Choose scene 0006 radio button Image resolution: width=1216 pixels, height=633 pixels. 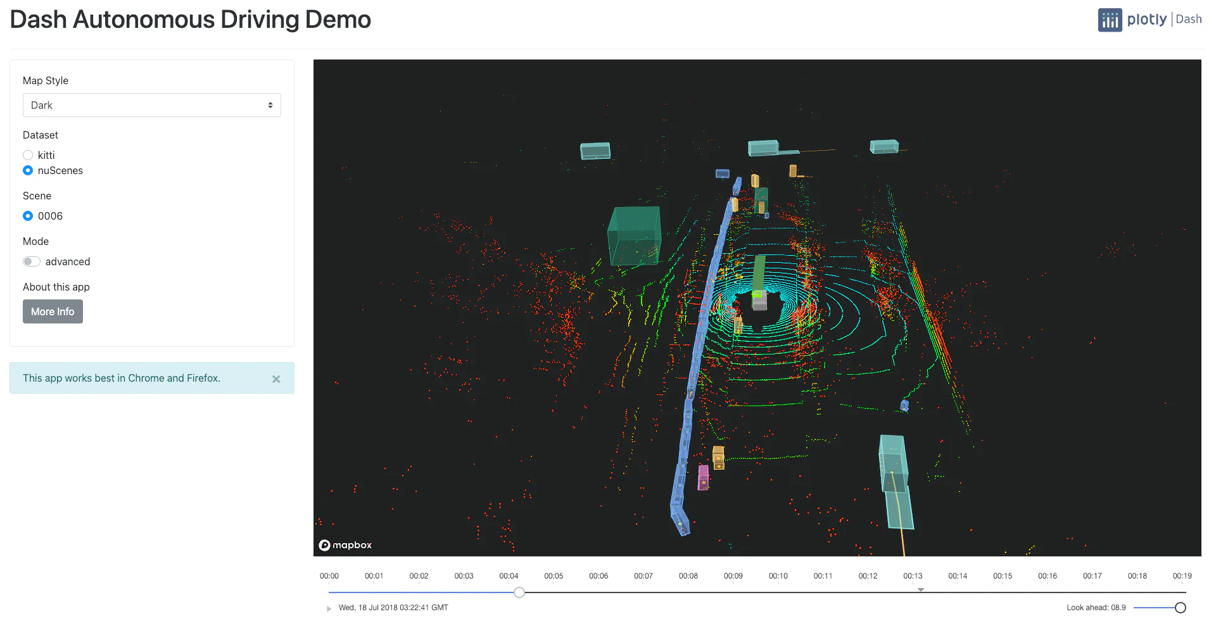click(28, 216)
